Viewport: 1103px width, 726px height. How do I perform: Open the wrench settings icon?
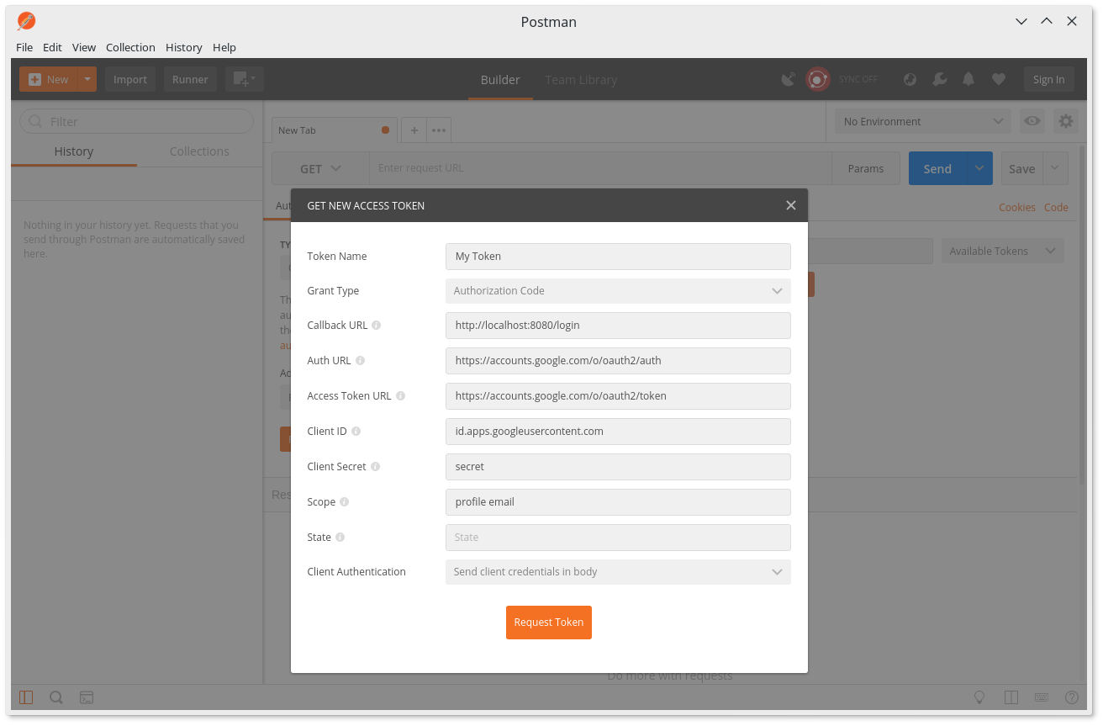pyautogui.click(x=940, y=79)
